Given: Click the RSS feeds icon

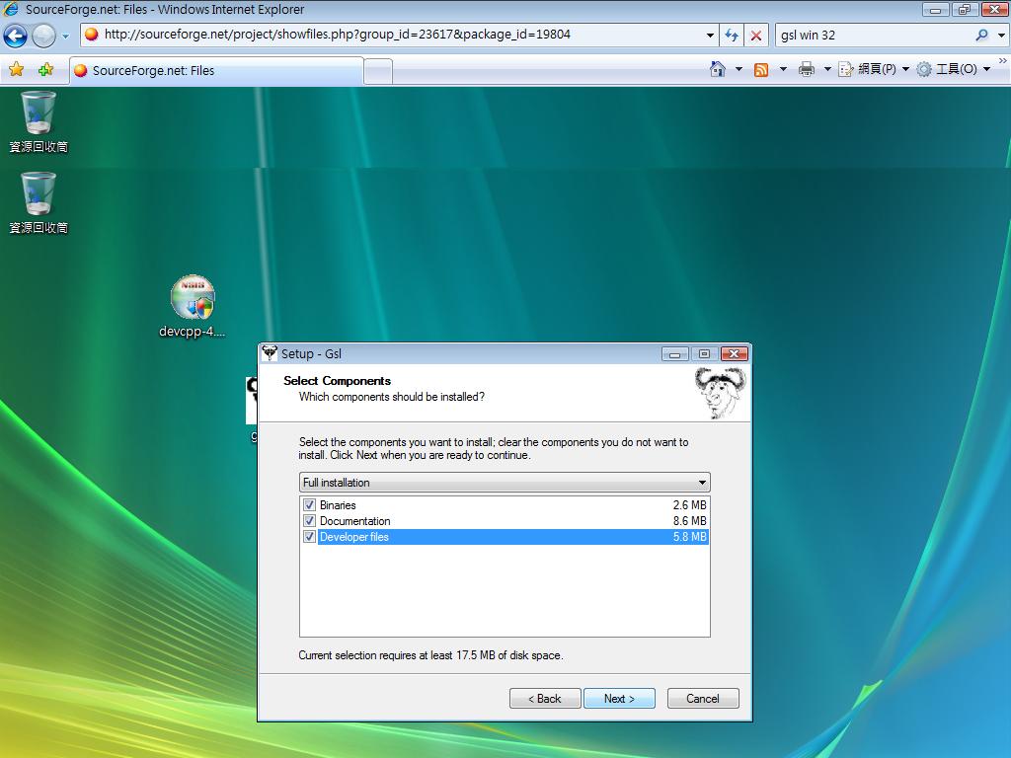Looking at the screenshot, I should [761, 69].
